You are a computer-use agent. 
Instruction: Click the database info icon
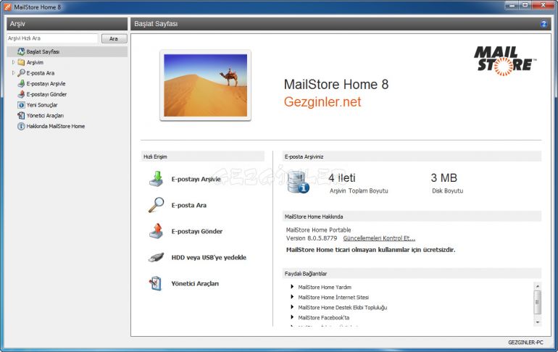click(298, 183)
